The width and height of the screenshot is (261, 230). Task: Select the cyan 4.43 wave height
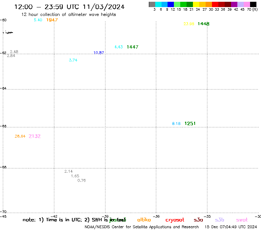point(119,47)
